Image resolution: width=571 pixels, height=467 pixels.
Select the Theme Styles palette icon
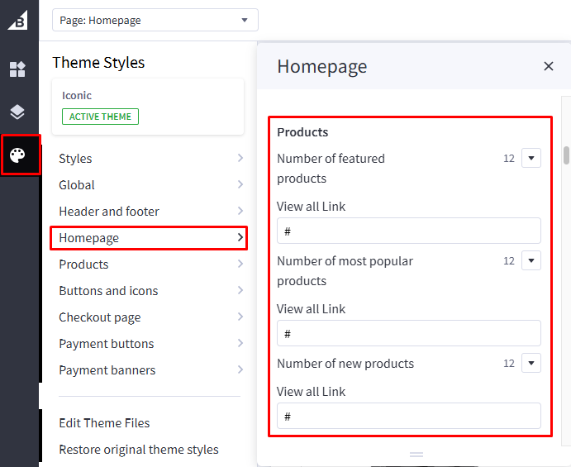[x=18, y=155]
